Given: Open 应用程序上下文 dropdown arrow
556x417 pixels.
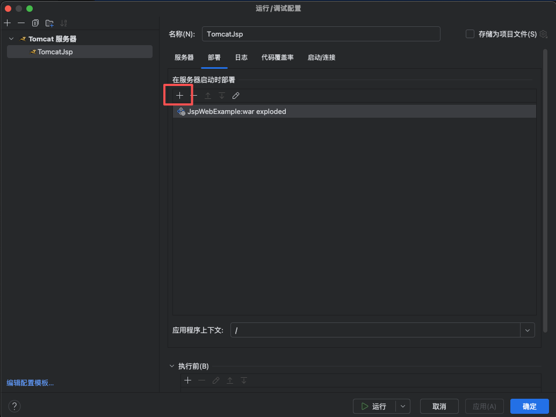Looking at the screenshot, I should pos(528,330).
